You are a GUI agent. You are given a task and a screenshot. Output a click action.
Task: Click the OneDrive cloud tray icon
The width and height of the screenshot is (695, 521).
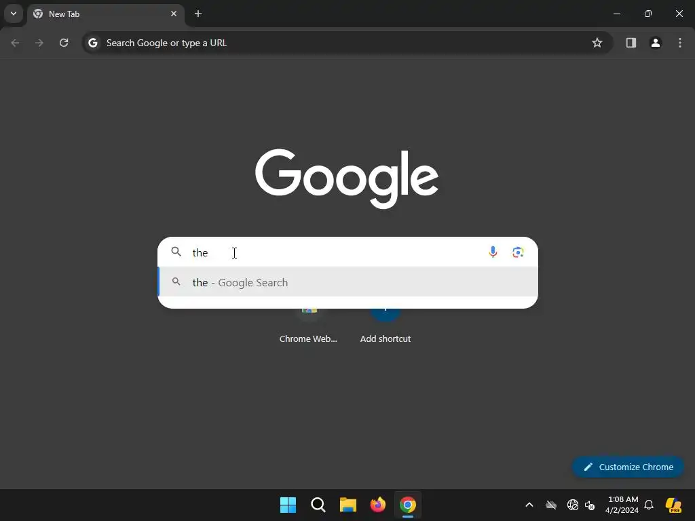click(x=551, y=505)
